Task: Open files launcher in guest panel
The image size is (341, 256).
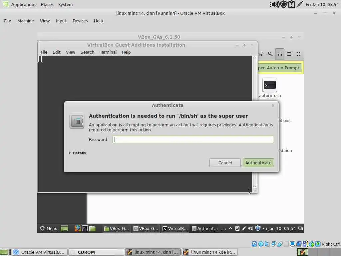Action: point(93,228)
